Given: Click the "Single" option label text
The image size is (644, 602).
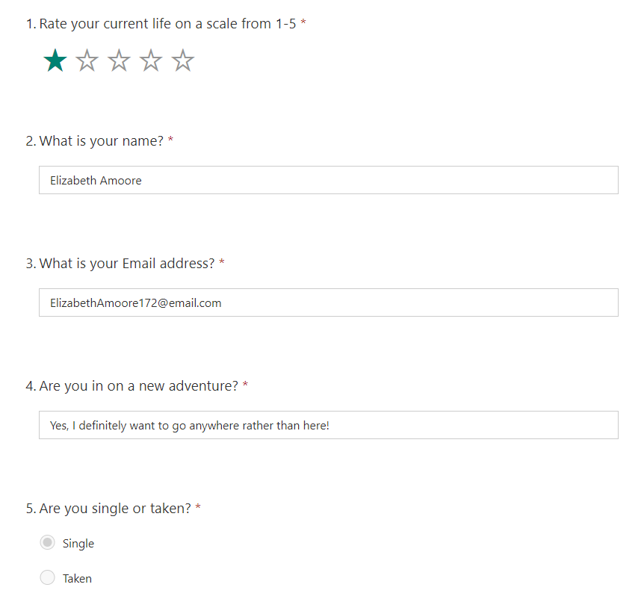Looking at the screenshot, I should pos(78,544).
